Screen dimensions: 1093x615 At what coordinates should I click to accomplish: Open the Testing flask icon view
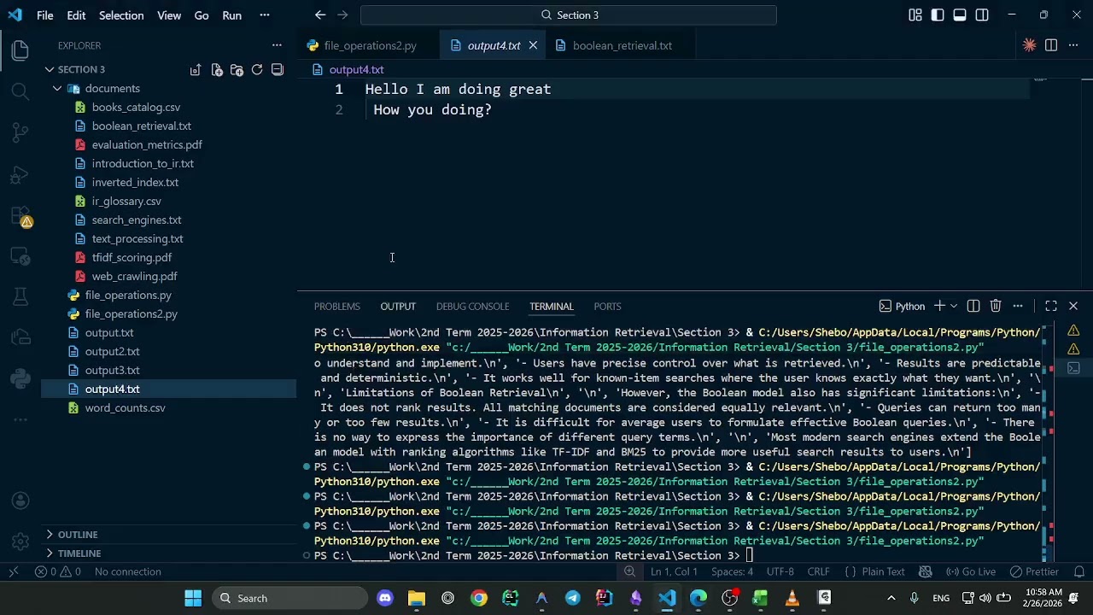(x=20, y=296)
